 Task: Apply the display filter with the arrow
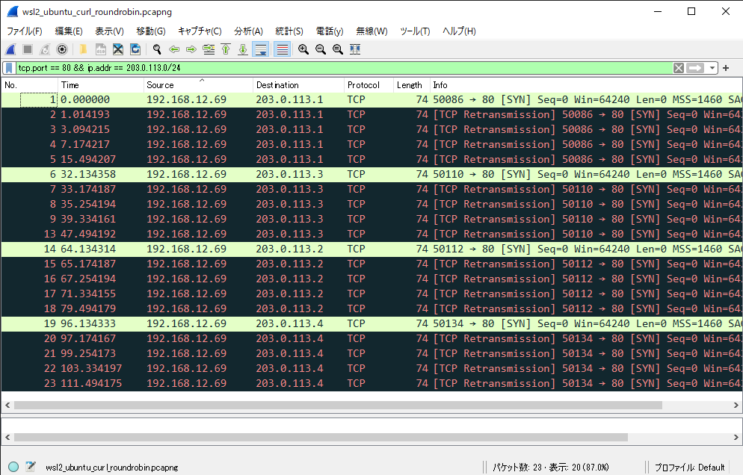pyautogui.click(x=695, y=68)
